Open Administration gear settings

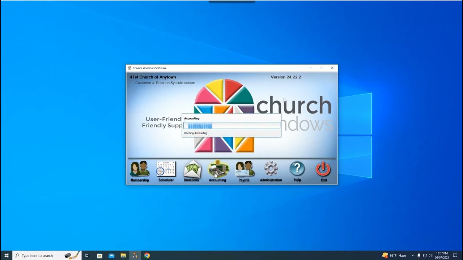point(271,171)
